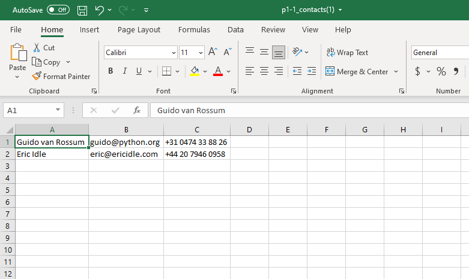Viewport: 469px width, 279px height.
Task: Click the Cancel X in formula bar
Action: coord(94,110)
